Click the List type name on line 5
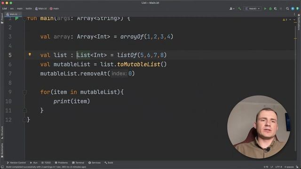The width and height of the screenshot is (301, 169). click(x=84, y=55)
